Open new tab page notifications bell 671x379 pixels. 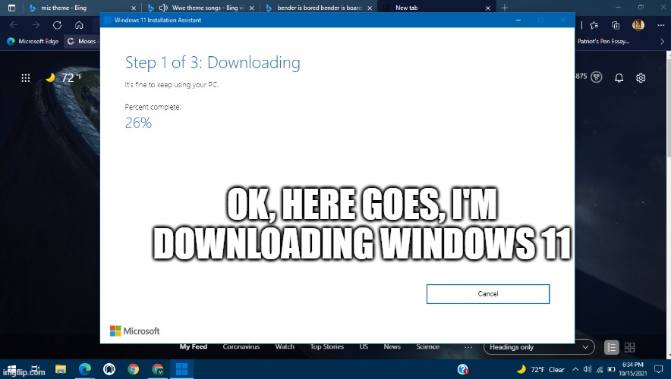[619, 78]
